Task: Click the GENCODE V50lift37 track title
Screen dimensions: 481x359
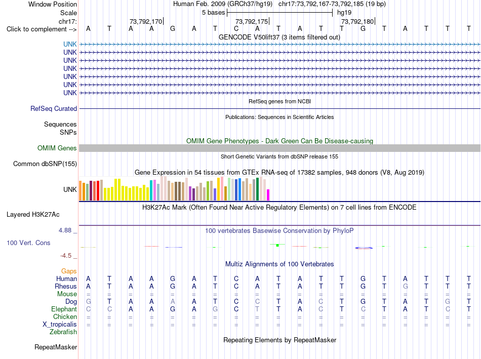Action: (x=279, y=37)
